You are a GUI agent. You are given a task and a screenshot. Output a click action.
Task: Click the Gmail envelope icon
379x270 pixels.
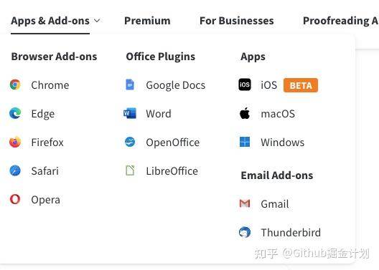click(245, 203)
